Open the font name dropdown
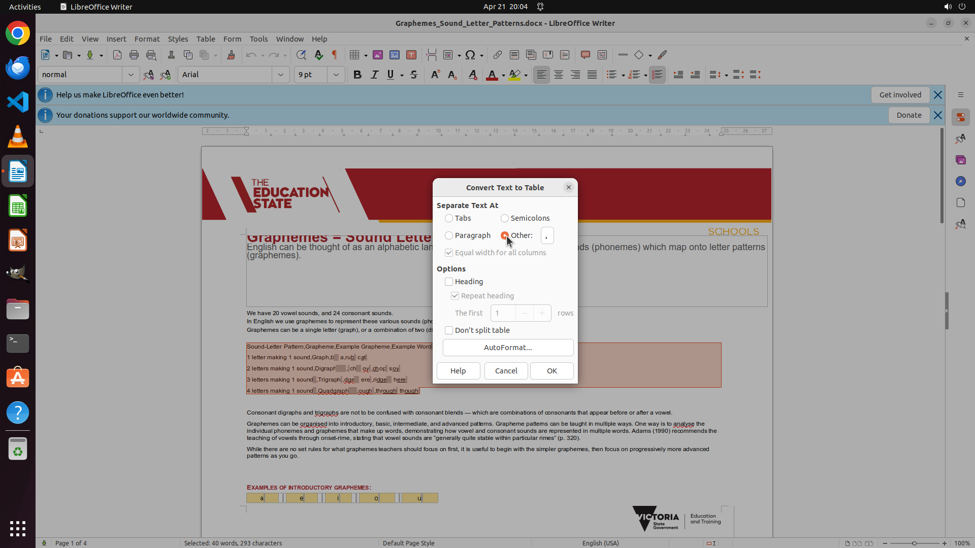Viewport: 975px width, 548px height. pyautogui.click(x=280, y=75)
